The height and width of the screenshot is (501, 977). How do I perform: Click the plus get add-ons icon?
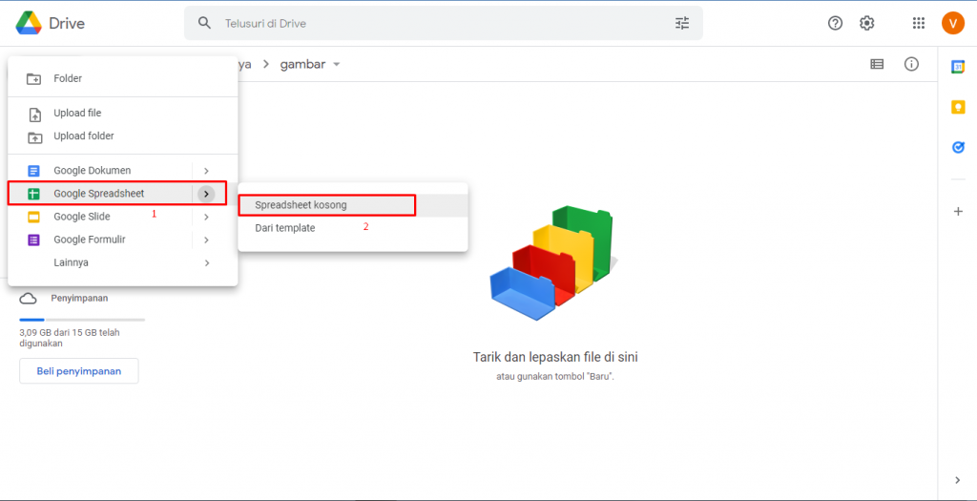coord(958,211)
